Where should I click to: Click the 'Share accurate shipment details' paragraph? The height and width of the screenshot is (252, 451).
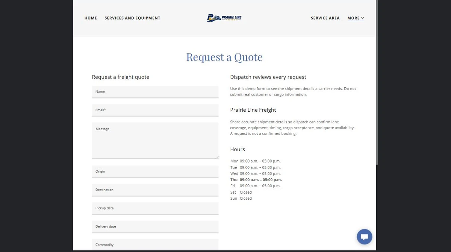(292, 128)
